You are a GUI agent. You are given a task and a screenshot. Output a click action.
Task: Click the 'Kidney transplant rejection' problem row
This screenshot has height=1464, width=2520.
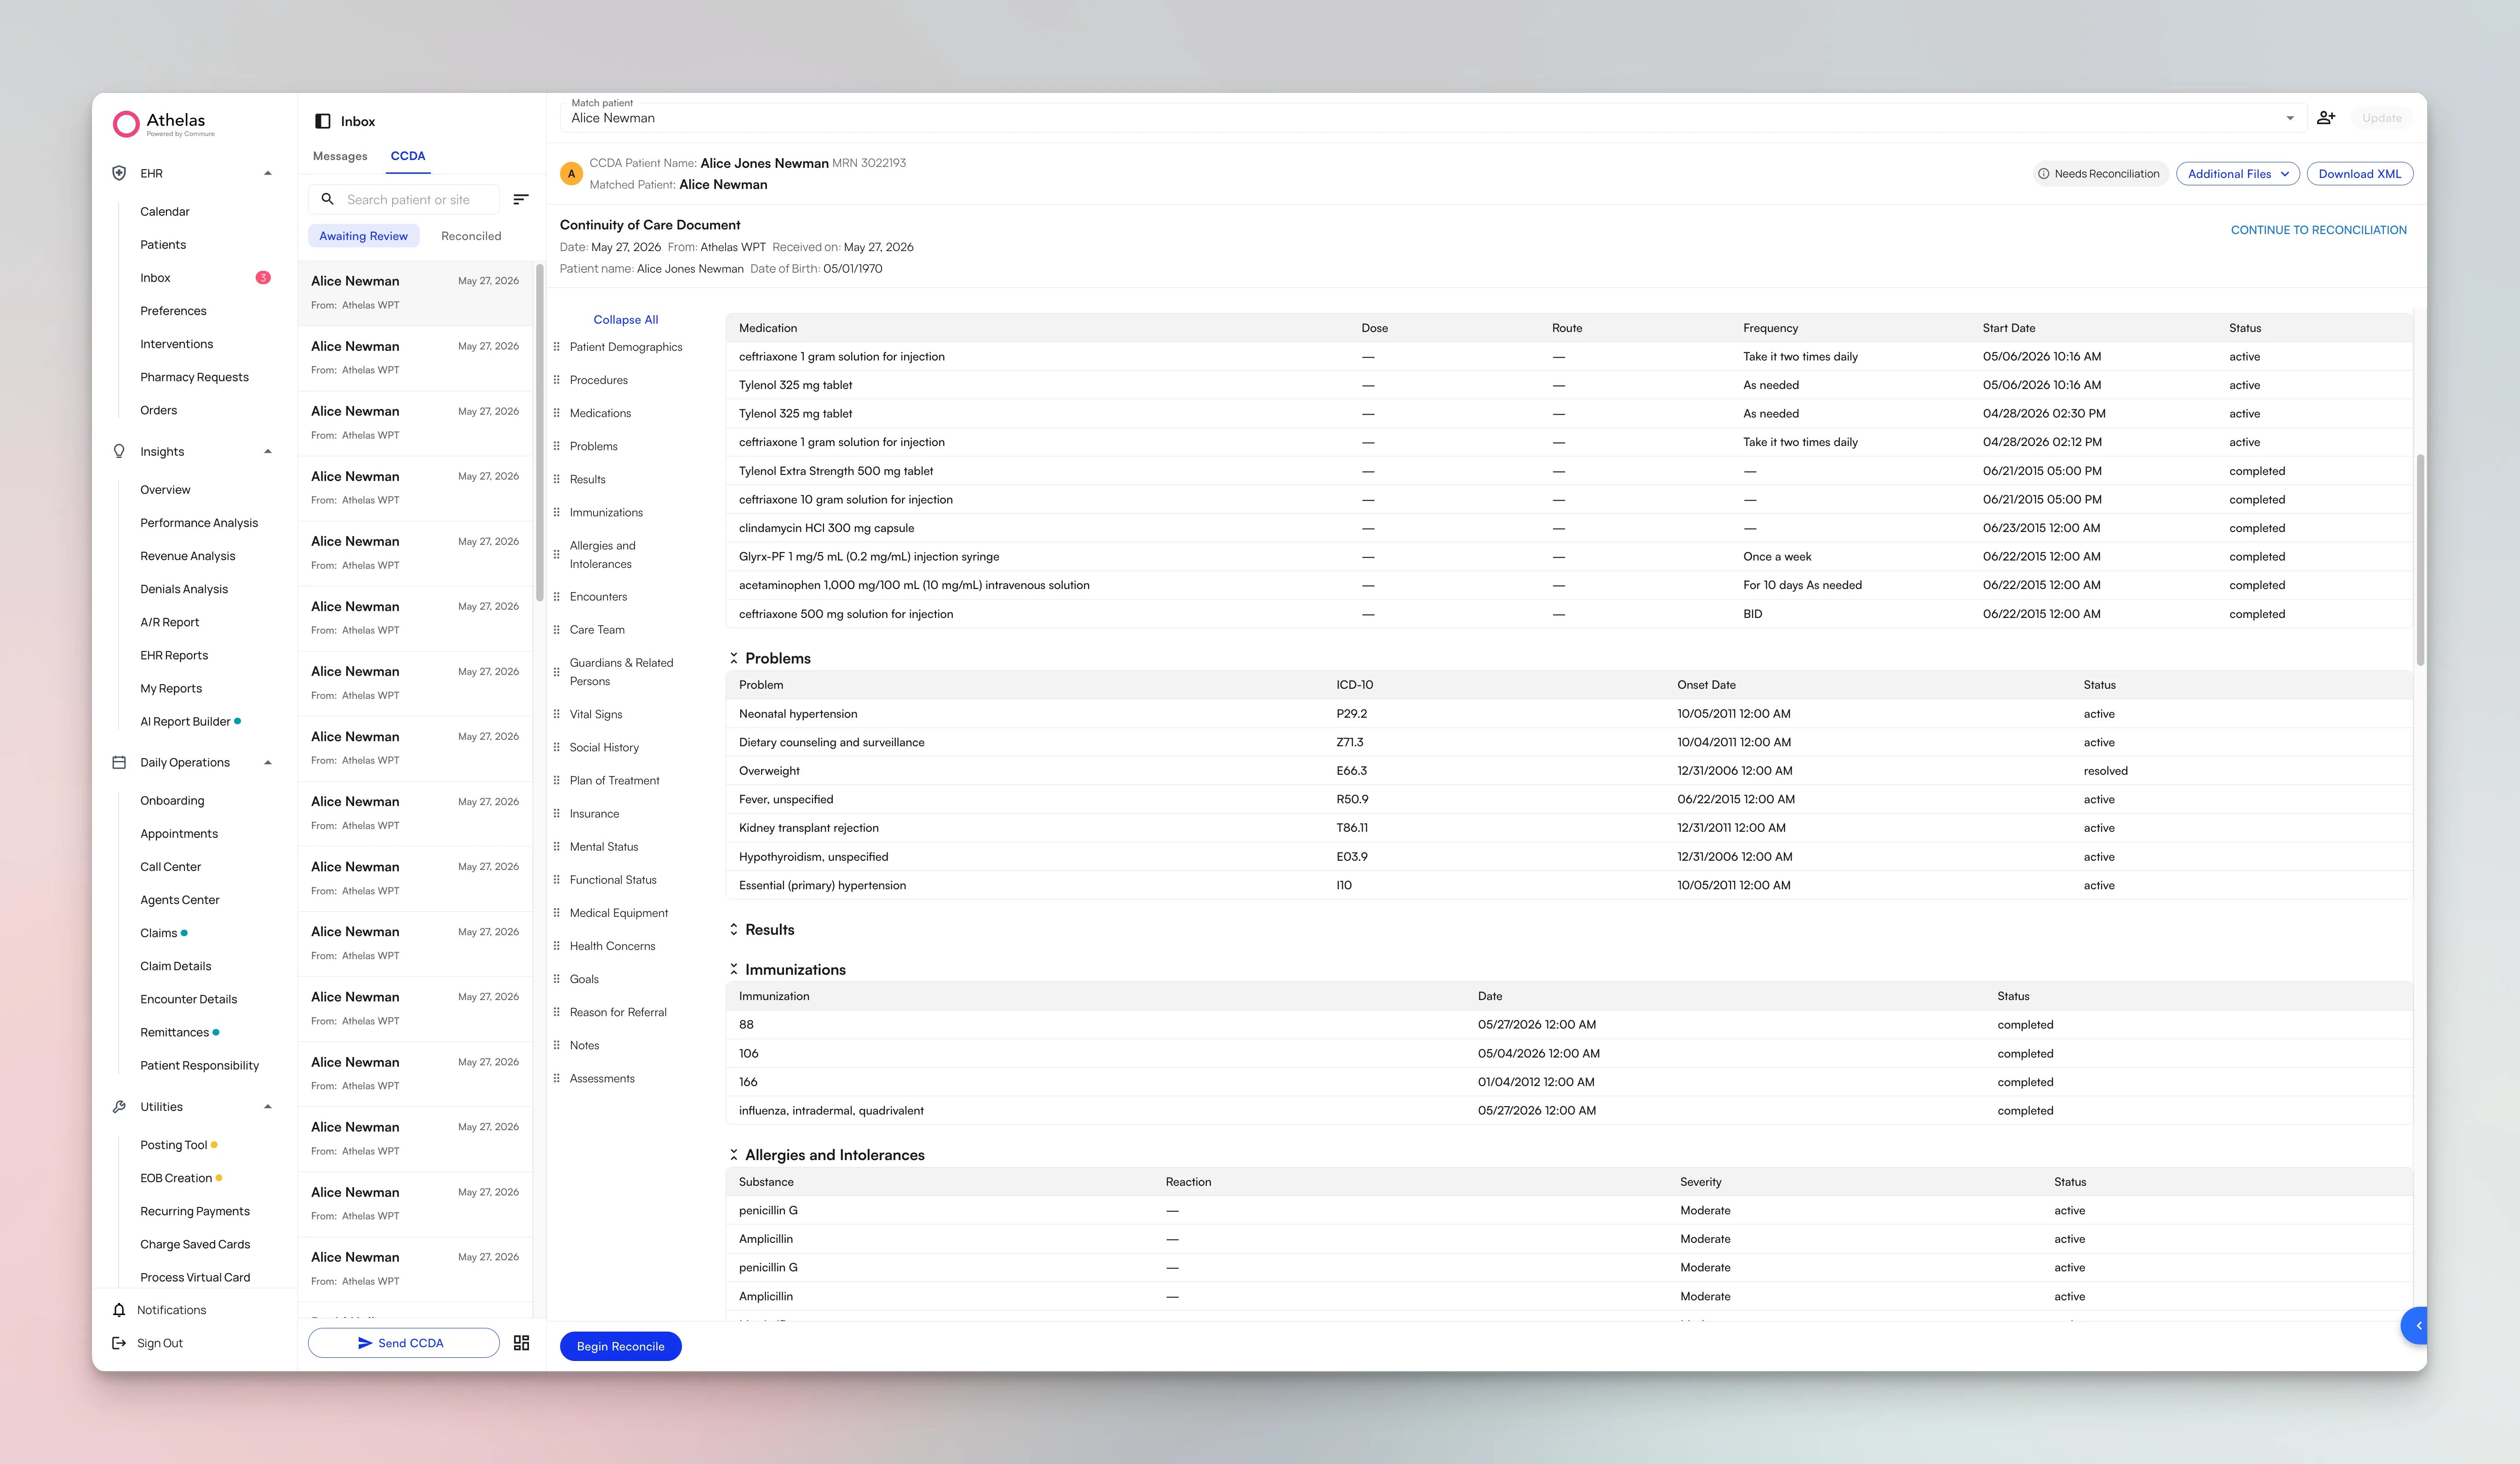[x=1568, y=828]
